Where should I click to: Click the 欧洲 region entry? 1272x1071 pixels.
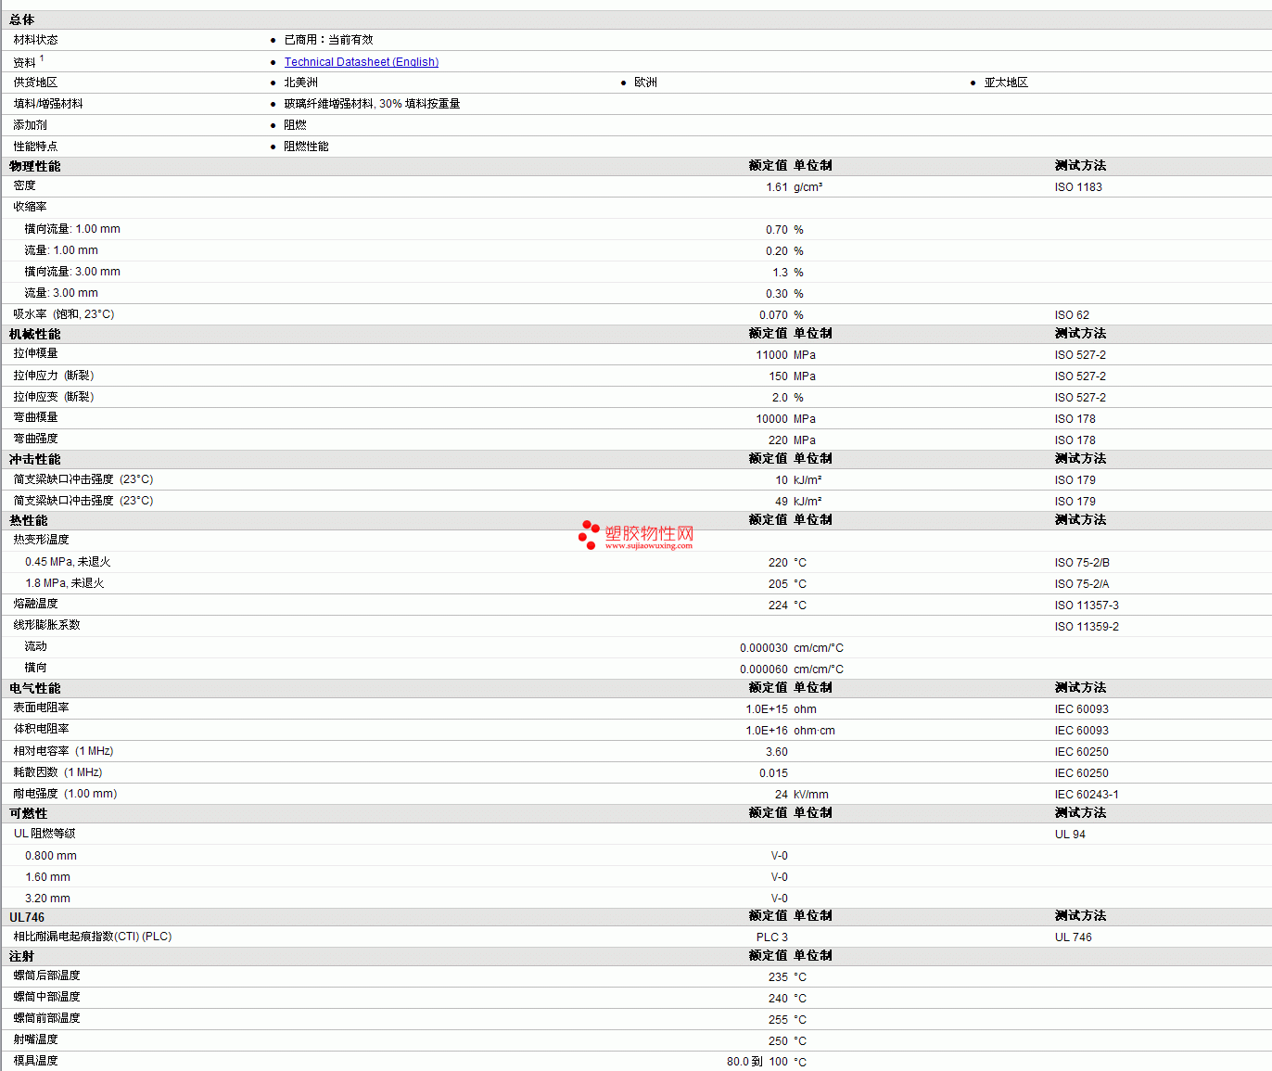[646, 83]
